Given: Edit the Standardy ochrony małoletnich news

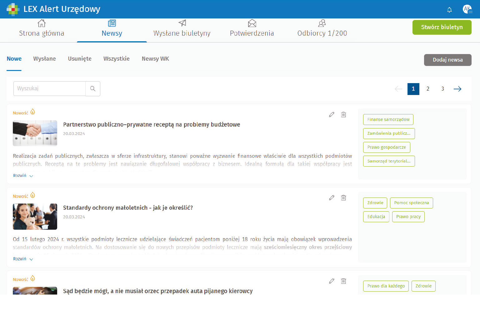Looking at the screenshot, I should coord(332,198).
